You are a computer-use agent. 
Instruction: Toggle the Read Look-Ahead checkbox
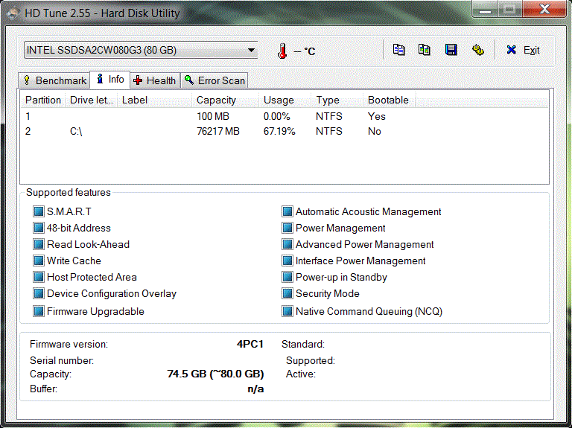tap(38, 244)
